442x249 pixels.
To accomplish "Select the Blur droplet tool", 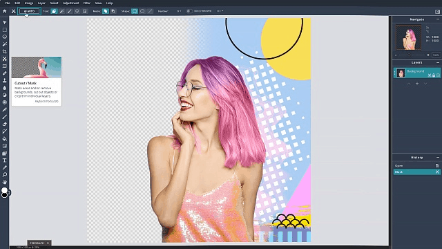I will [x=5, y=88].
